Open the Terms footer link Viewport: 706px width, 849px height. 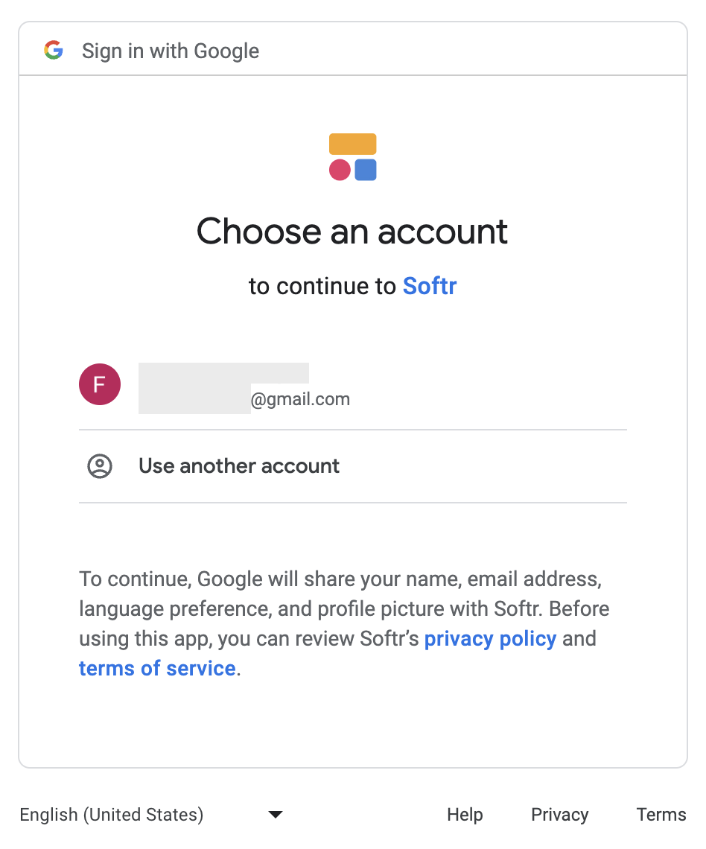(661, 814)
